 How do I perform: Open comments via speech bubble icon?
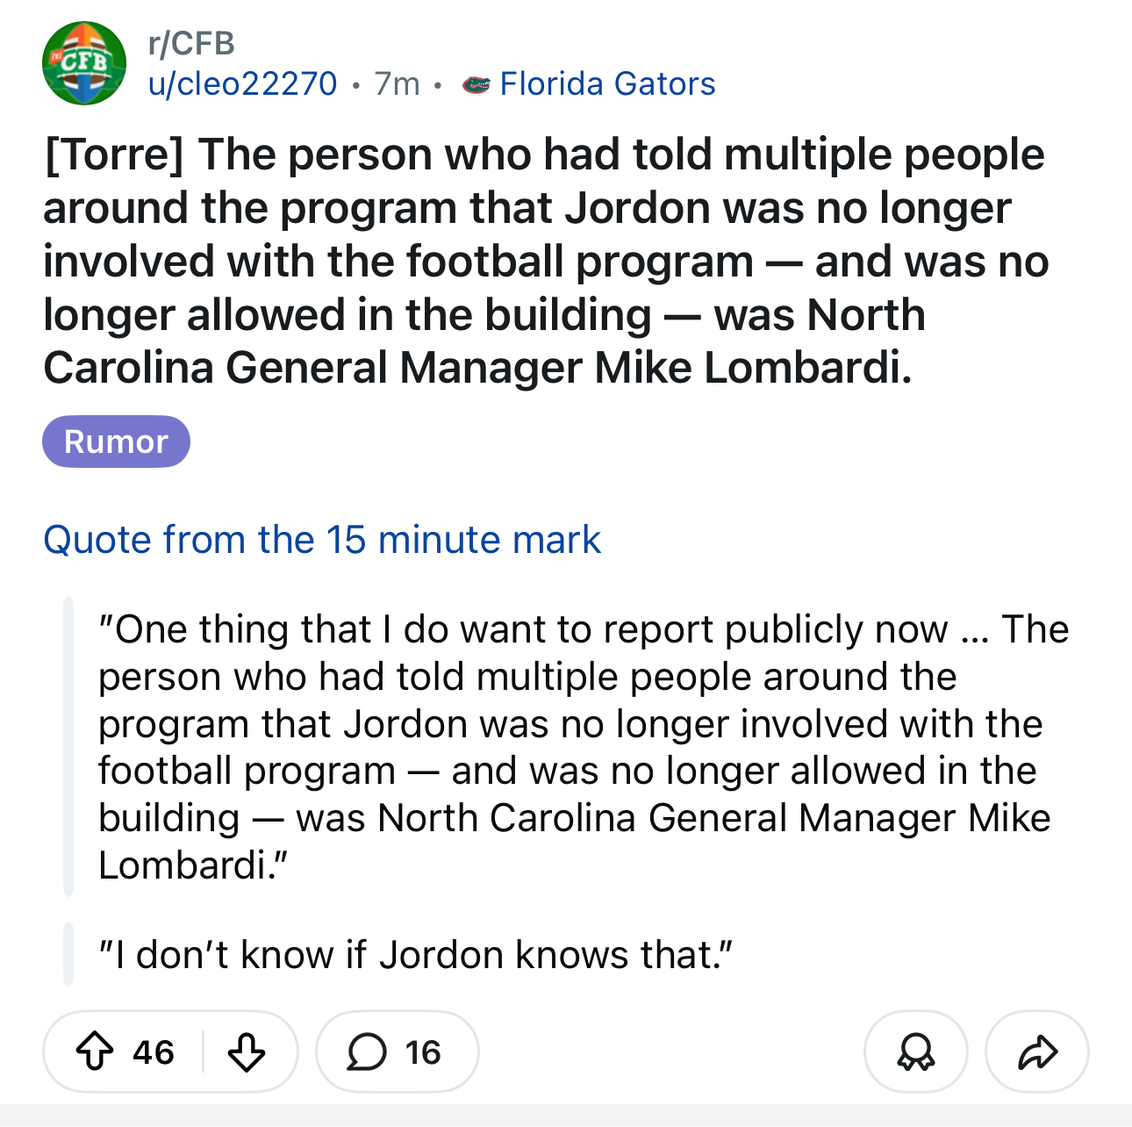tap(366, 1052)
